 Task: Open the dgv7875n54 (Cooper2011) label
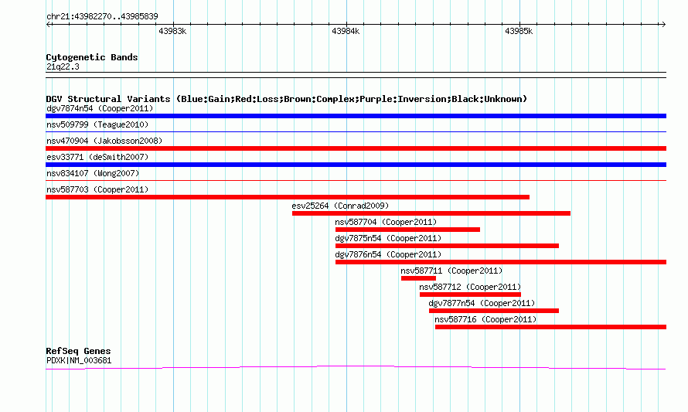pyautogui.click(x=388, y=238)
